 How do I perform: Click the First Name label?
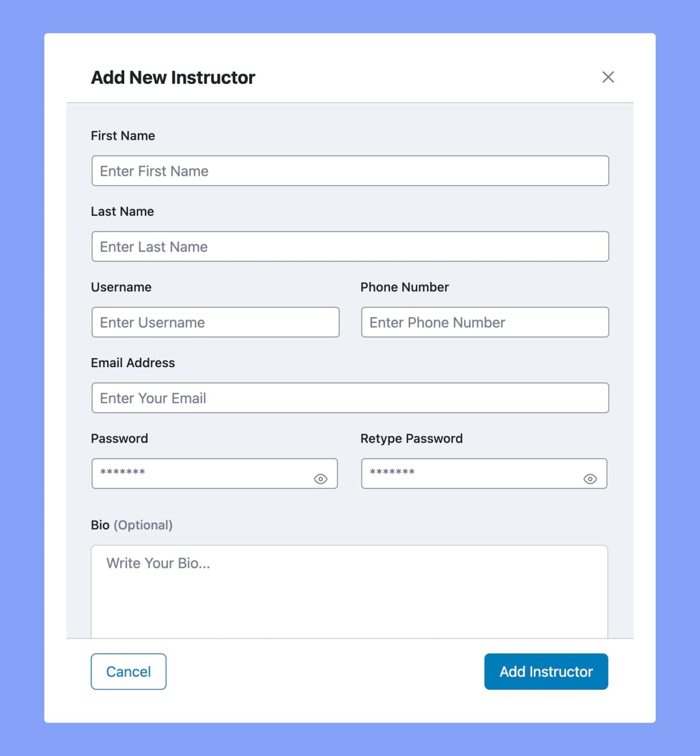[123, 136]
